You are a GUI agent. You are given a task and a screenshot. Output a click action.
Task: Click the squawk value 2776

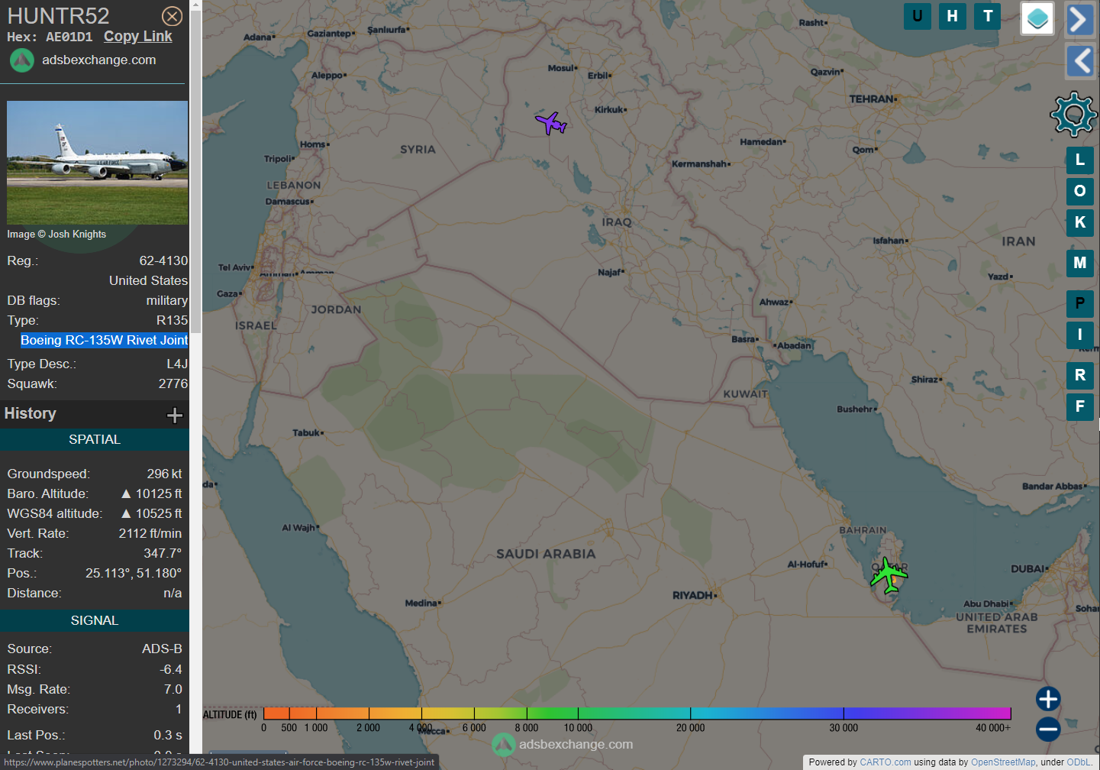coord(173,383)
